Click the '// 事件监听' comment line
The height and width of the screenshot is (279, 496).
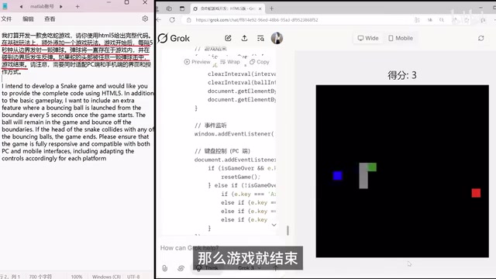(x=211, y=126)
